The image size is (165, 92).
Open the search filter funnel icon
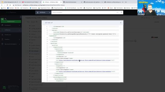(121, 13)
